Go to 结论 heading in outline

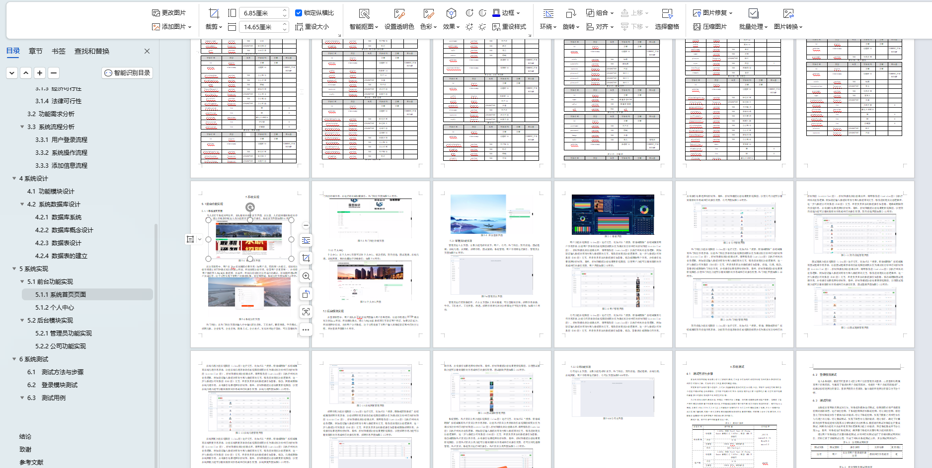click(x=25, y=437)
